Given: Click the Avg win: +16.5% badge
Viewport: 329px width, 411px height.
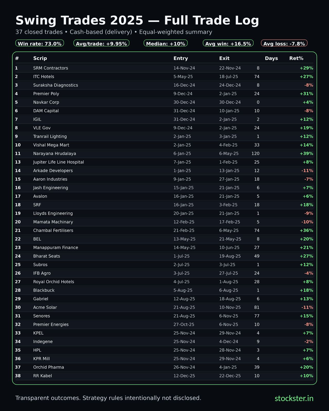Looking at the screenshot, I should tap(228, 43).
